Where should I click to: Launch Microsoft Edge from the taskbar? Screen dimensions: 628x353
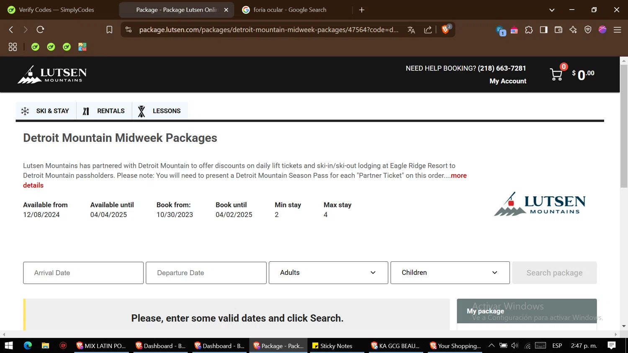pos(28,345)
